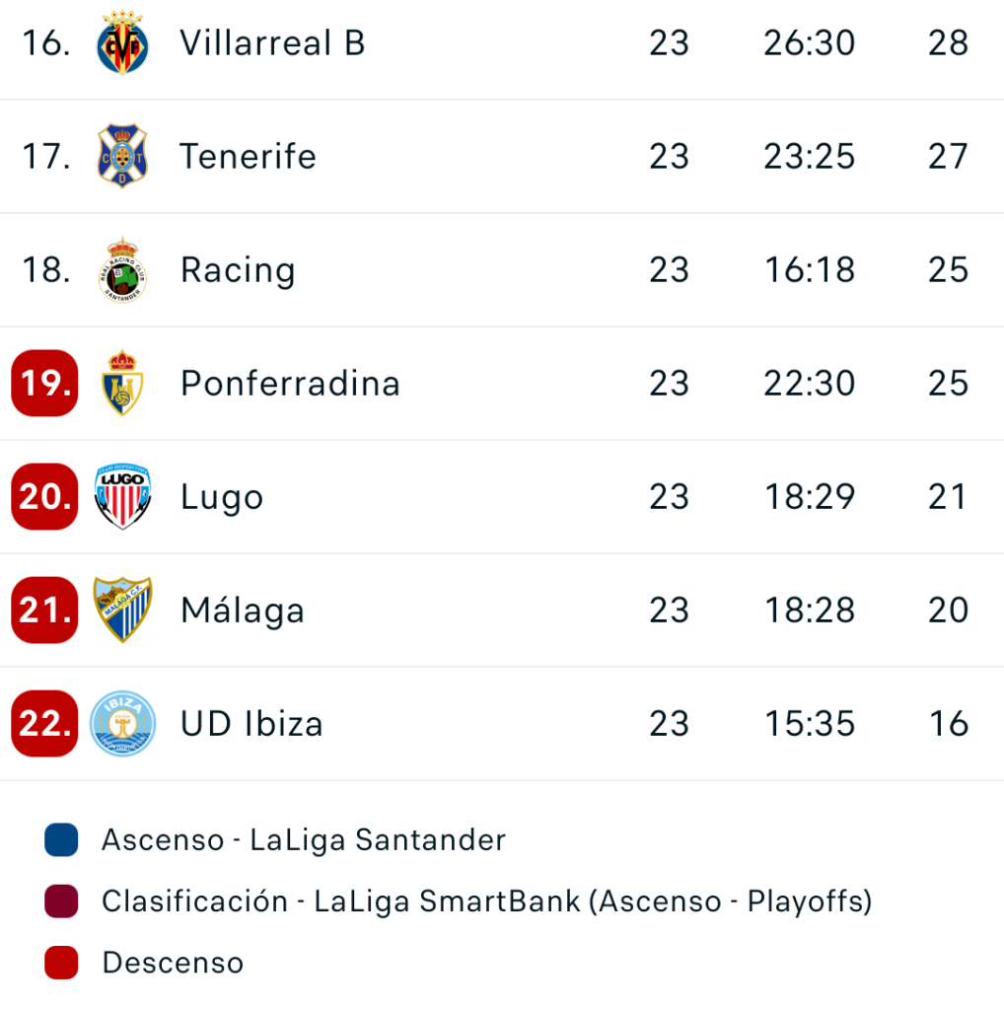Screen dimensions: 1004x1010
Task: Click the Málaga team name
Action: 243,610
